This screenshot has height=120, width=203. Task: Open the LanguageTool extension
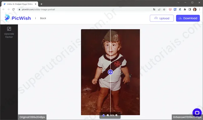click(180, 9)
